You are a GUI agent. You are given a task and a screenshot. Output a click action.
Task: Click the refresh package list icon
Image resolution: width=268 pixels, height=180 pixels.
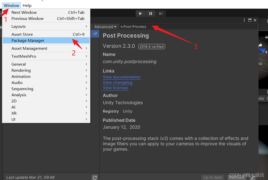point(95,177)
